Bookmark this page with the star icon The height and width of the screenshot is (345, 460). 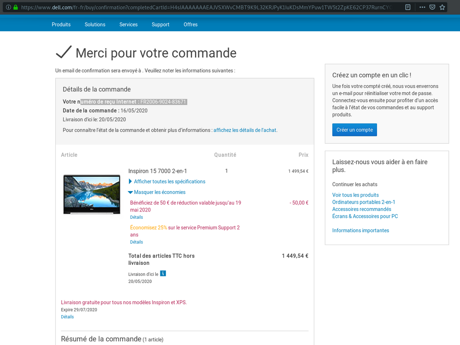(442, 7)
